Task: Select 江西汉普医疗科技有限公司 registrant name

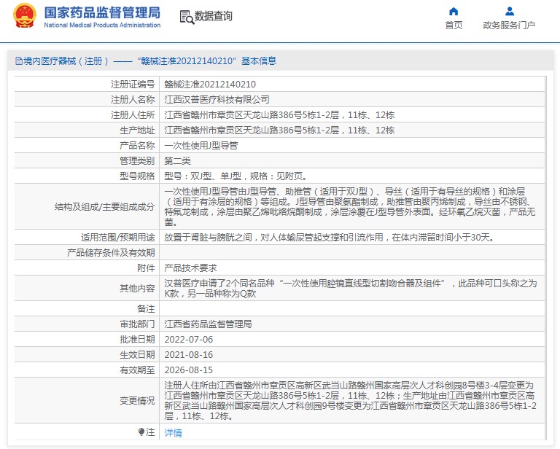Action: [x=217, y=100]
